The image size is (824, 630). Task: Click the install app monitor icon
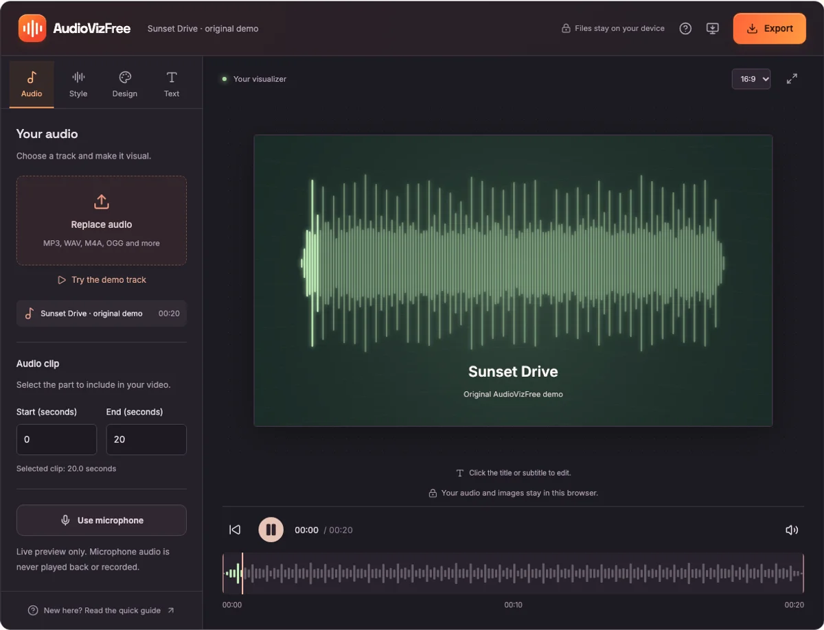click(x=713, y=29)
